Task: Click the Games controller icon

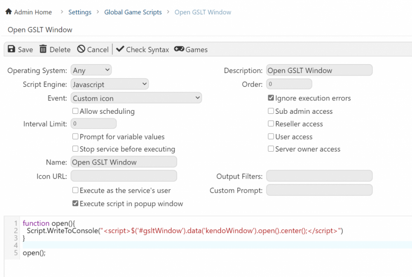Action: pos(179,49)
